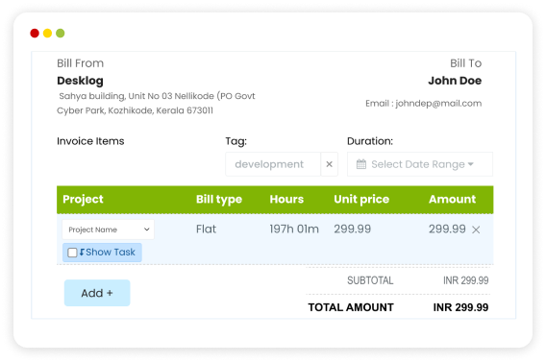Screen dimensions: 546x363
Task: Click the Add + button
Action: [97, 293]
